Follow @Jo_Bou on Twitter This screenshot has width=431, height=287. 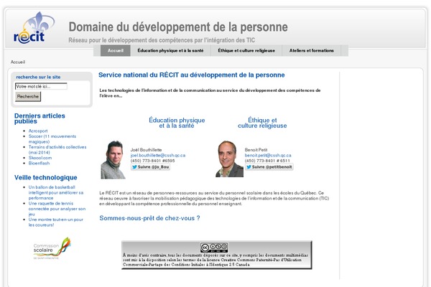pyautogui.click(x=149, y=166)
